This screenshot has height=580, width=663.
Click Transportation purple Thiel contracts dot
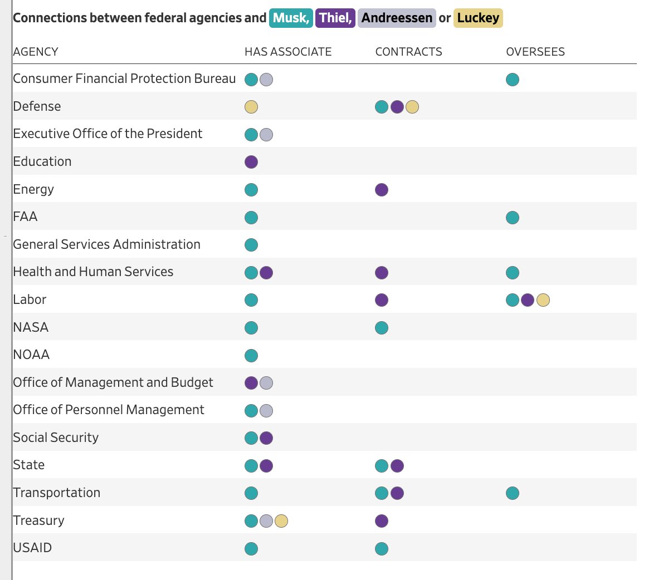click(x=397, y=493)
